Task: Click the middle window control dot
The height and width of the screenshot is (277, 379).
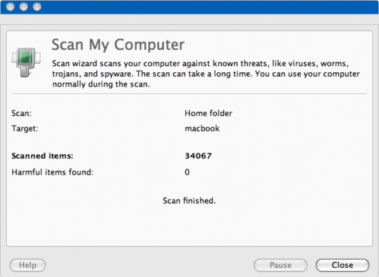Action: (x=24, y=7)
